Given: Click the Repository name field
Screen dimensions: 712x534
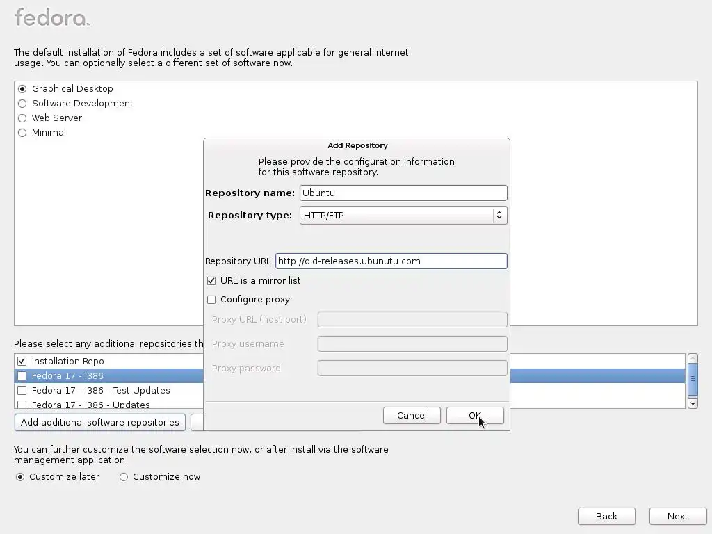Looking at the screenshot, I should pyautogui.click(x=403, y=193).
